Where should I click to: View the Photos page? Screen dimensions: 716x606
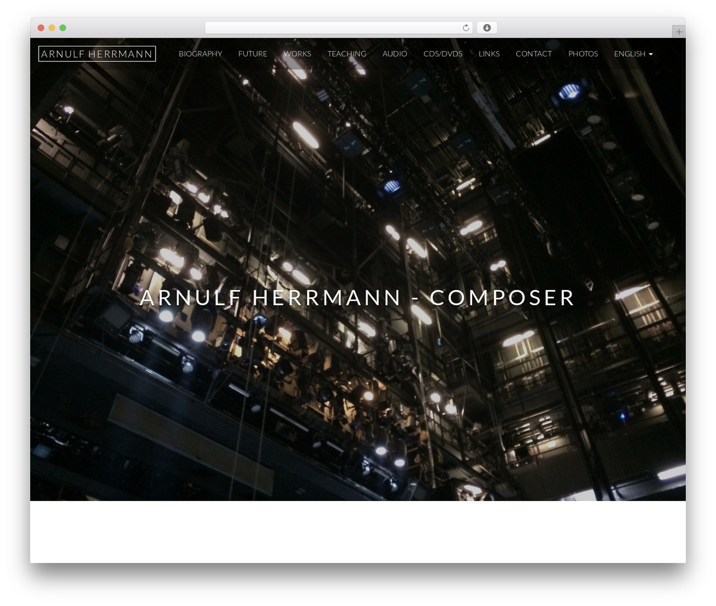[583, 54]
